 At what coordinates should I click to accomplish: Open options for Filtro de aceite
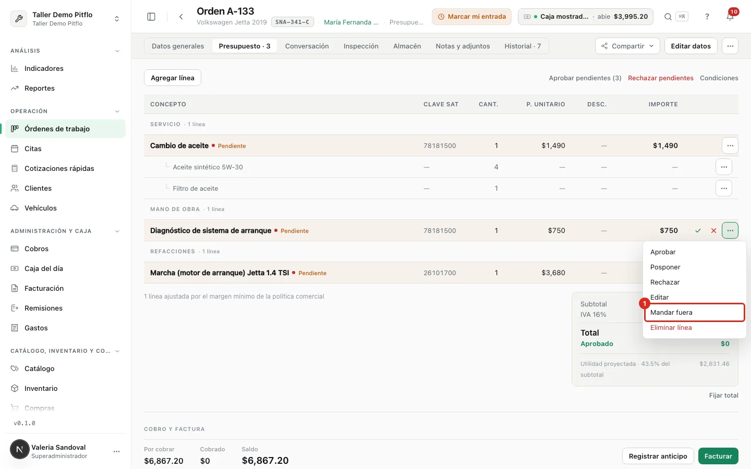click(724, 188)
